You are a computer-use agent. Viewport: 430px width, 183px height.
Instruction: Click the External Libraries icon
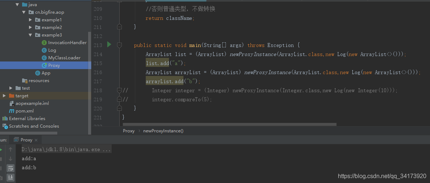coord(5,119)
